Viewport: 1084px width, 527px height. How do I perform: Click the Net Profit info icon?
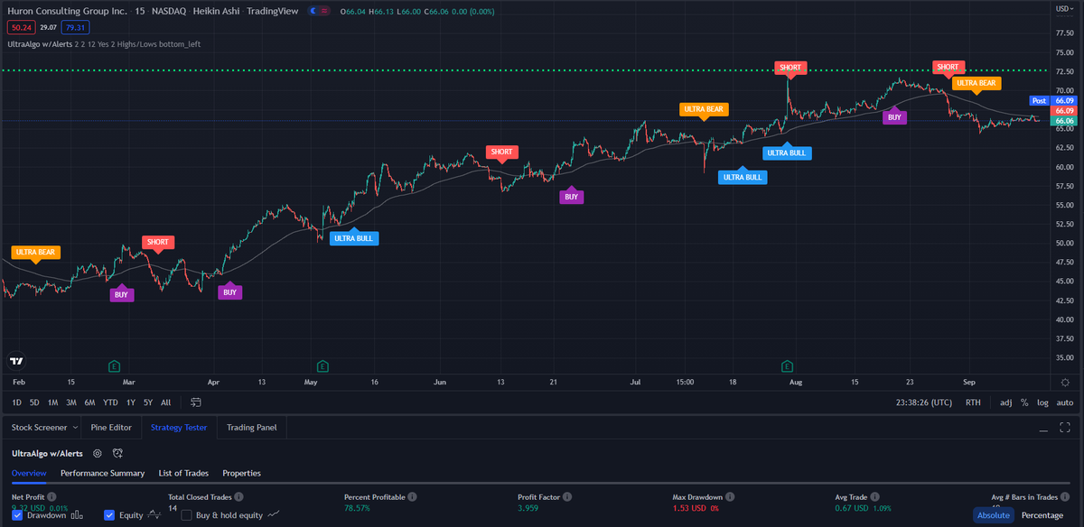51,496
